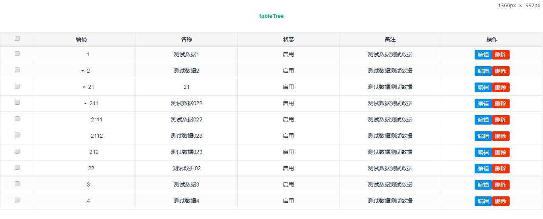Collapse the tree node 21
The width and height of the screenshot is (543, 219).
(x=84, y=87)
